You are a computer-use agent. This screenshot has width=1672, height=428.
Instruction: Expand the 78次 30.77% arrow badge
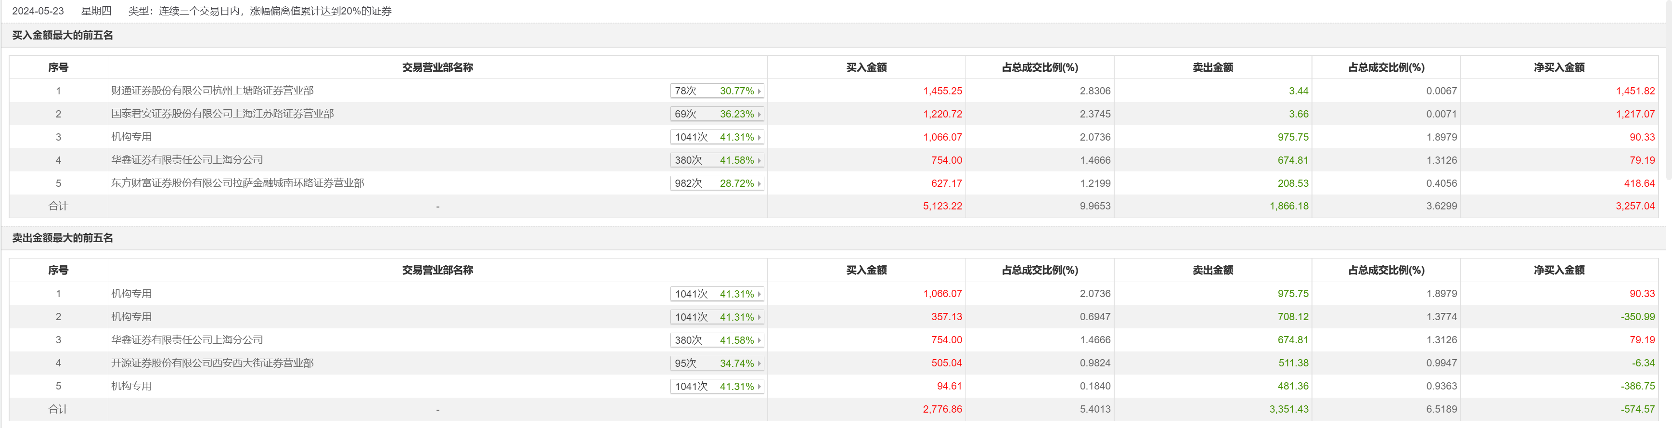tap(717, 91)
